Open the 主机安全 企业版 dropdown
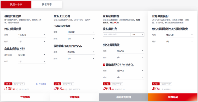198x102 pixels. point(32,55)
